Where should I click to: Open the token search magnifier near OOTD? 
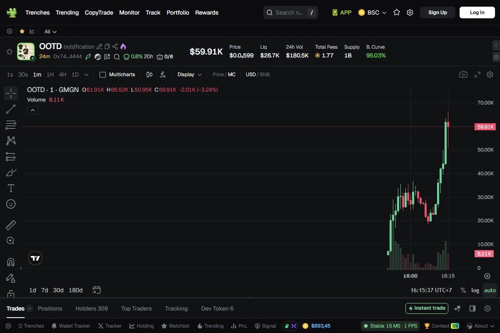click(117, 57)
